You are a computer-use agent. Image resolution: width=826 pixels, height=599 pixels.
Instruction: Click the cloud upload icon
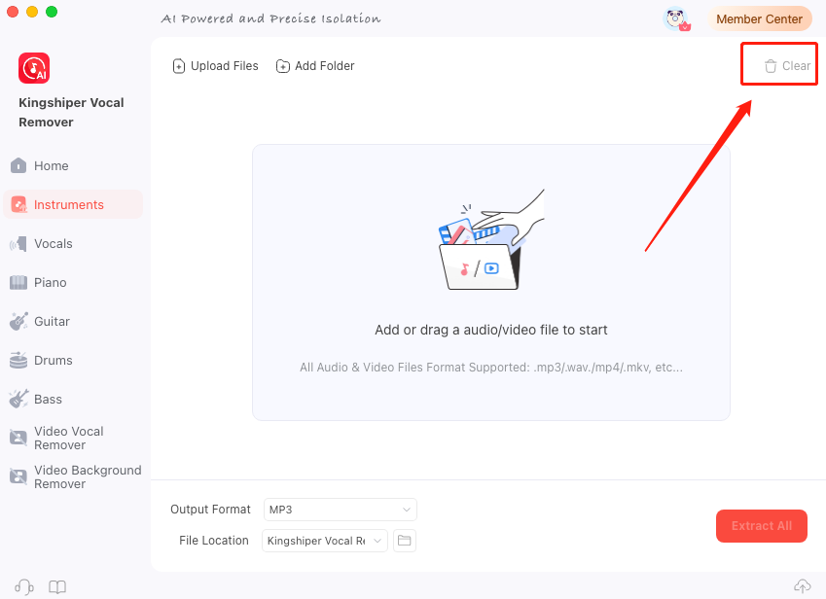coord(803,585)
